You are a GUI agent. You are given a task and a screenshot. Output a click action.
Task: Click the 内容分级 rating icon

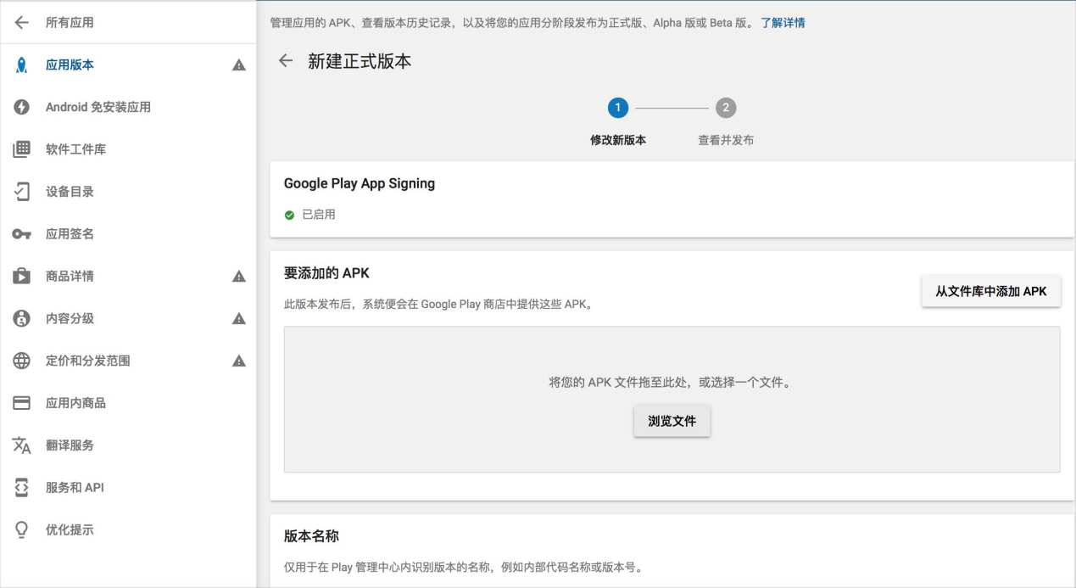click(x=21, y=318)
